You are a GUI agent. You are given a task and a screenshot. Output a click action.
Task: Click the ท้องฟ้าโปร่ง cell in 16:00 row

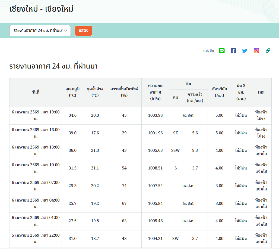pyautogui.click(x=261, y=133)
